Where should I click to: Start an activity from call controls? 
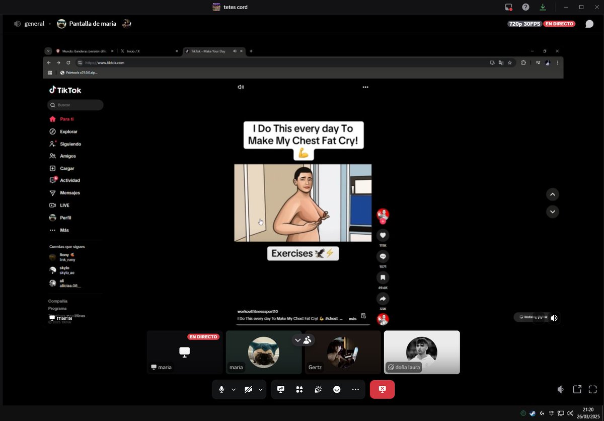coord(299,389)
